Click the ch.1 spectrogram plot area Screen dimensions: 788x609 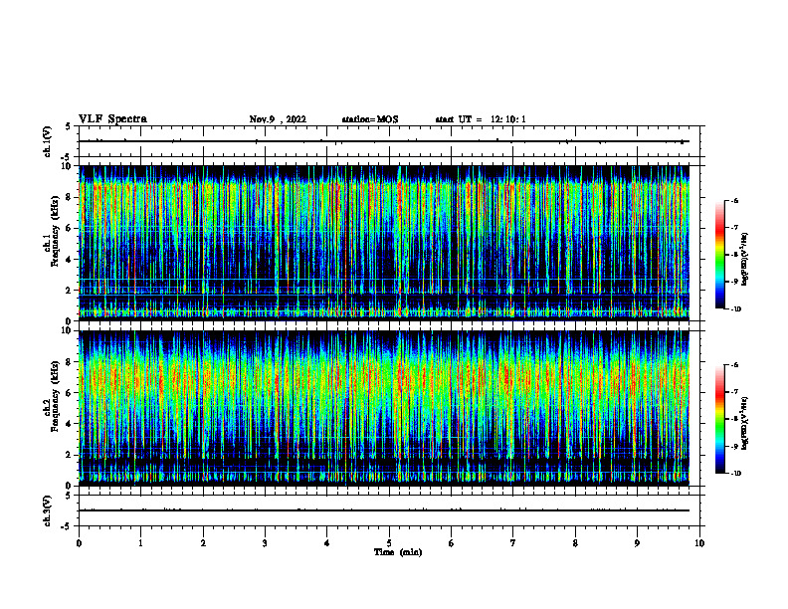coord(384,243)
